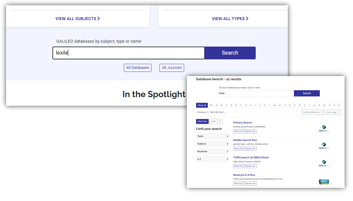This screenshot has width=353, height=201.
Task: Select the Show All letter filter
Action: click(202, 105)
